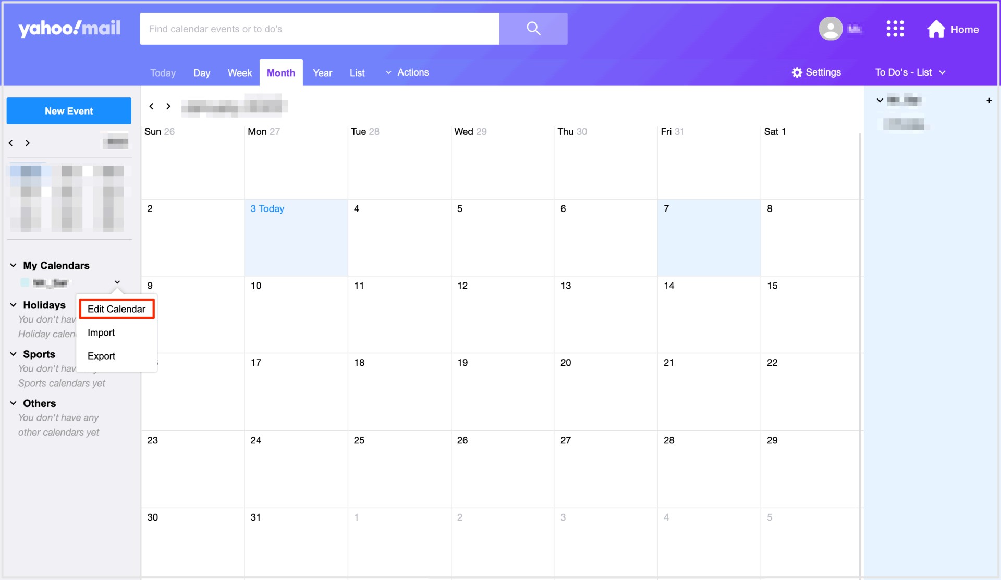
Task: Click the search input field
Action: [x=319, y=29]
